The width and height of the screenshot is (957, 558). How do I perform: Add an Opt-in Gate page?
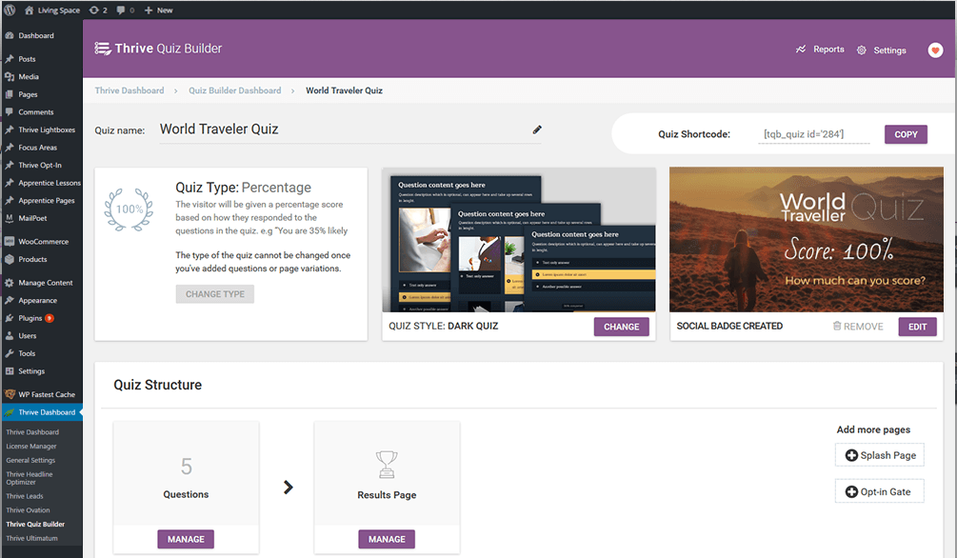click(x=880, y=492)
